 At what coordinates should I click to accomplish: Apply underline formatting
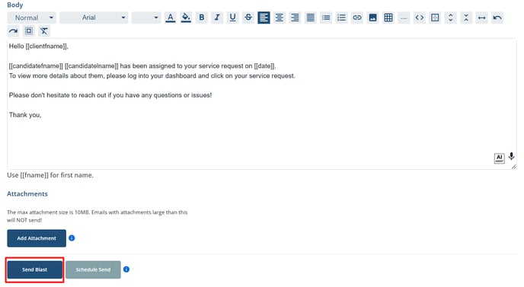(x=232, y=18)
